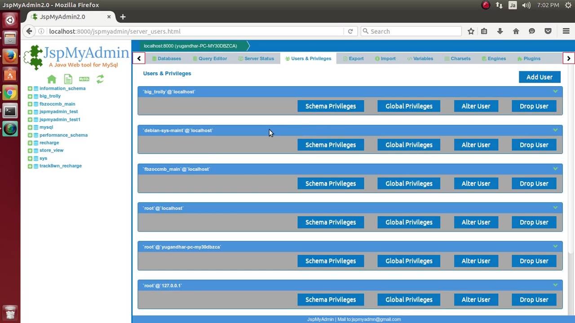Open the Terminal from the Ubuntu dock
Image resolution: width=575 pixels, height=323 pixels.
[10, 111]
